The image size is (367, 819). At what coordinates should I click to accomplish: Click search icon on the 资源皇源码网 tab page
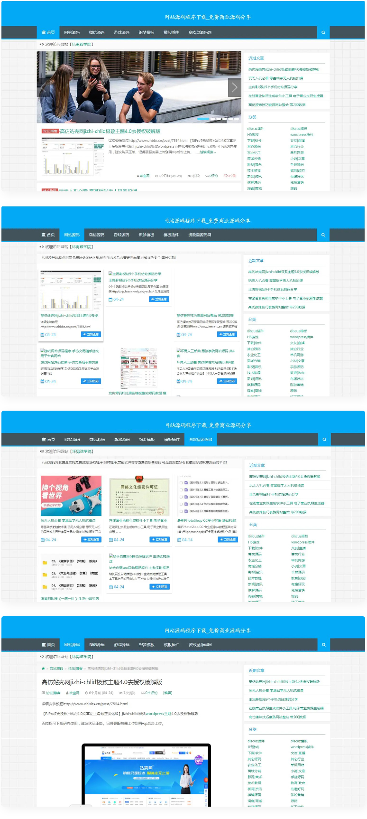click(324, 440)
